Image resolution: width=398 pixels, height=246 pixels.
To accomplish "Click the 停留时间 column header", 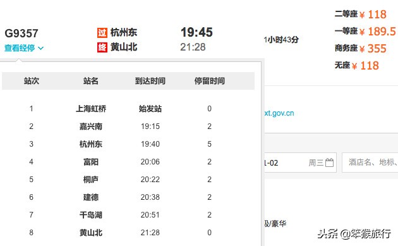I will [x=210, y=81].
